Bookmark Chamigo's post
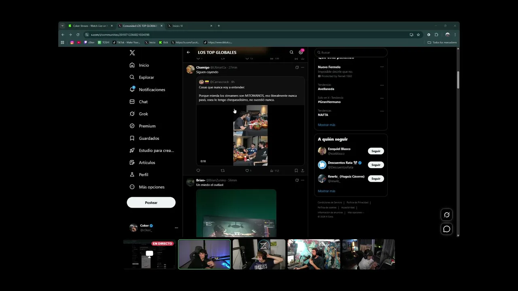The height and width of the screenshot is (291, 518). click(x=296, y=171)
